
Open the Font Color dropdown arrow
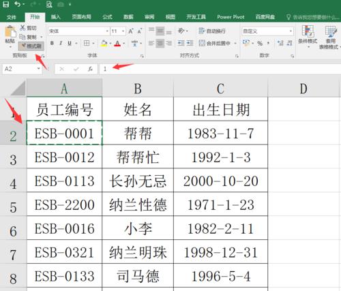point(124,43)
